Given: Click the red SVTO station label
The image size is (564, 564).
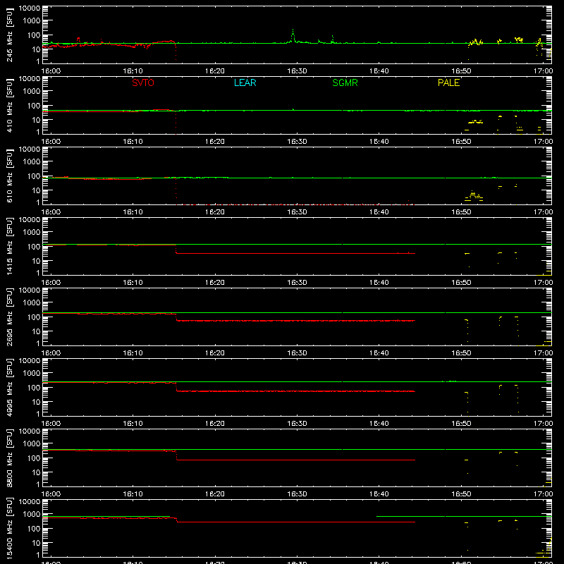Looking at the screenshot, I should [143, 82].
